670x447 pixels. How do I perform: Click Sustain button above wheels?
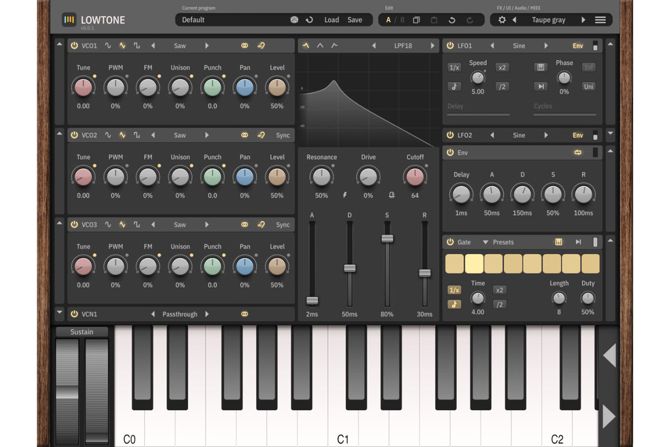click(82, 332)
